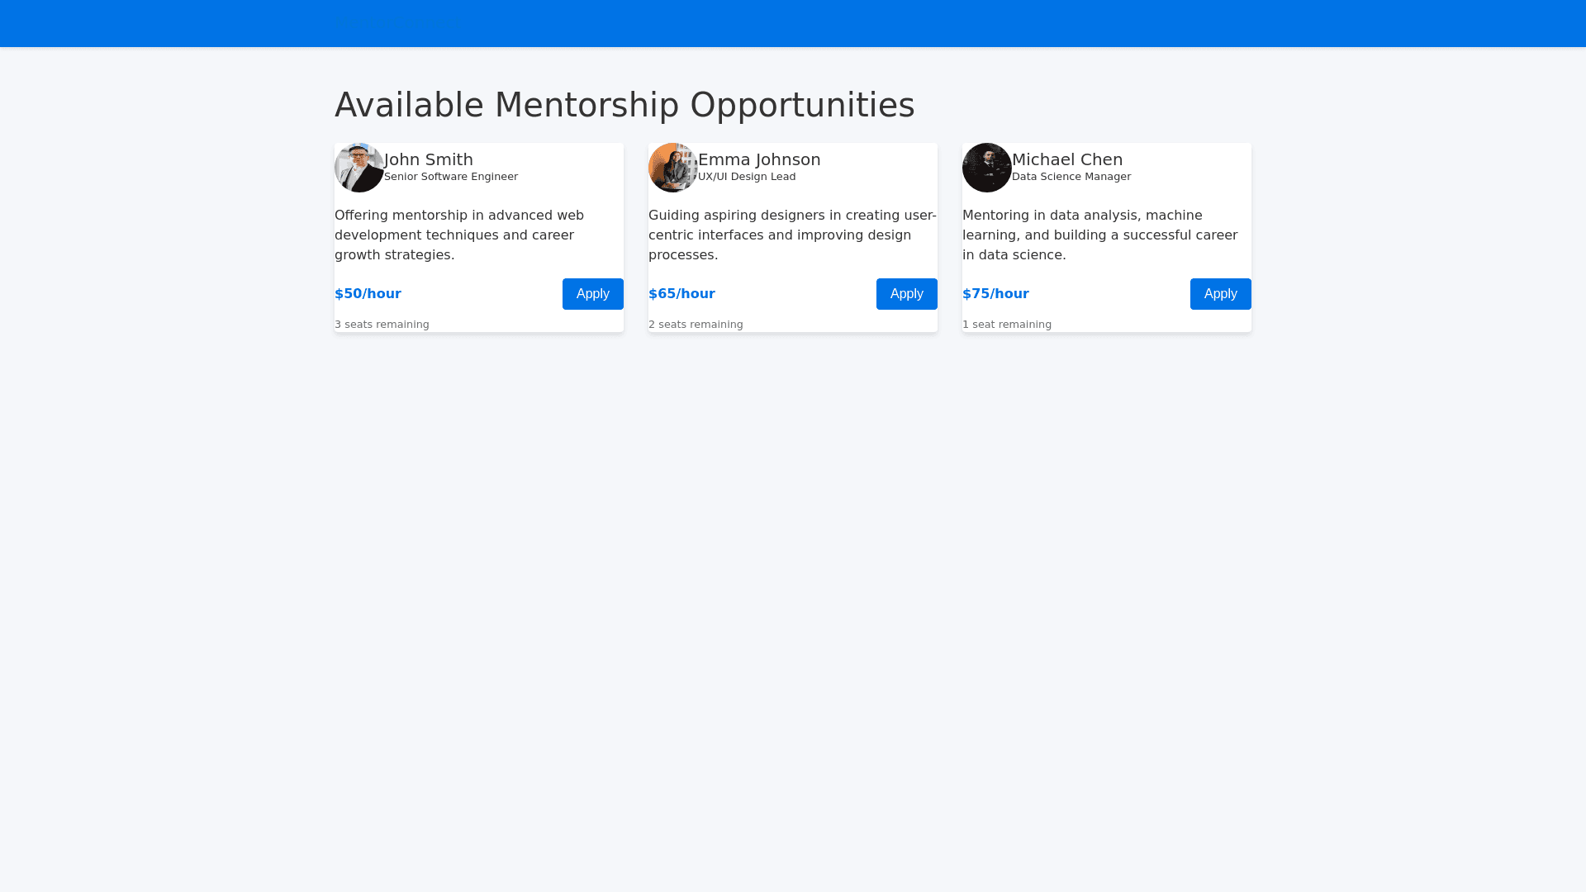Click the "3 seats remaining" text
This screenshot has width=1586, height=892.
coord(382,325)
